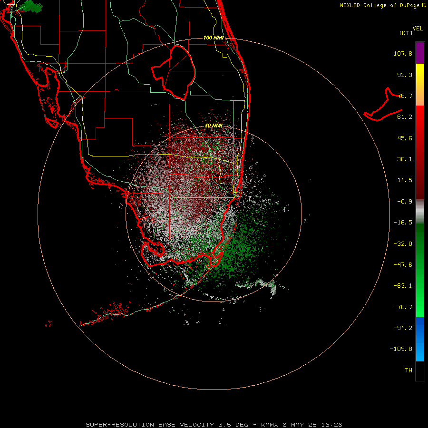Click the -63.1 velocity scale value
The image size is (428, 428).
(403, 286)
